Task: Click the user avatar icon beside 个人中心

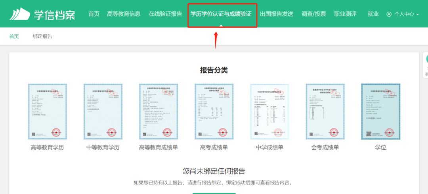Action: tap(389, 14)
